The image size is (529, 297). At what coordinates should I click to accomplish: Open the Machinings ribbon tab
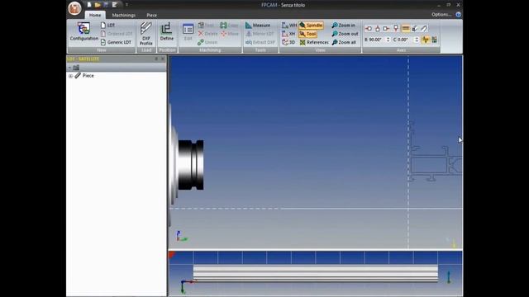123,15
